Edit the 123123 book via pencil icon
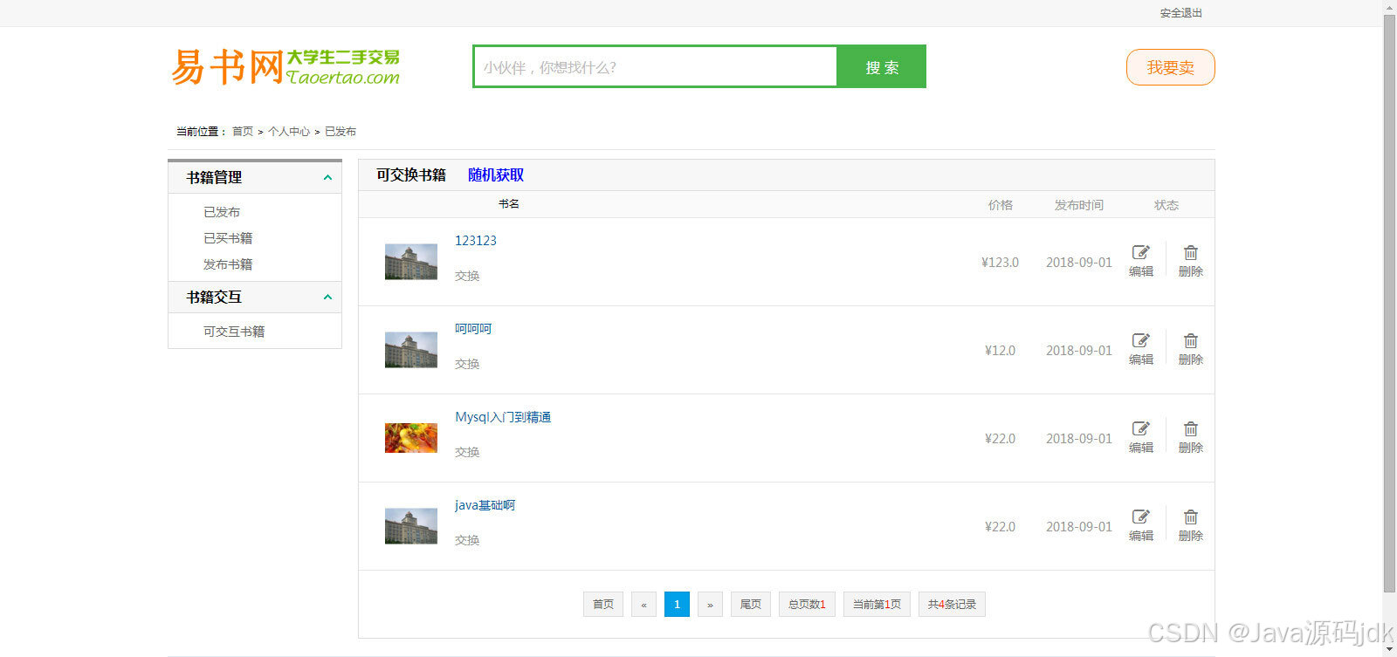Viewport: 1397px width, 657px height. (1141, 252)
